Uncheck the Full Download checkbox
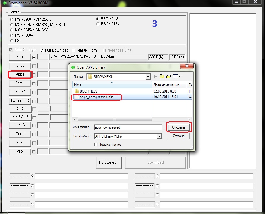265x214 pixels. [42, 50]
